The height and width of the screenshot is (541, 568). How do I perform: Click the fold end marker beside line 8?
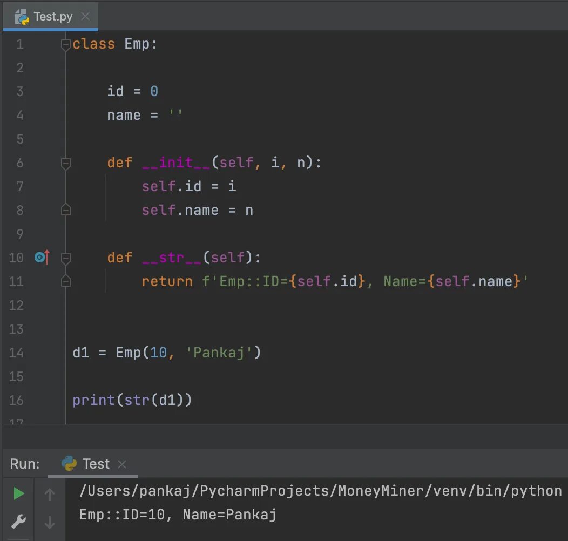pos(65,210)
